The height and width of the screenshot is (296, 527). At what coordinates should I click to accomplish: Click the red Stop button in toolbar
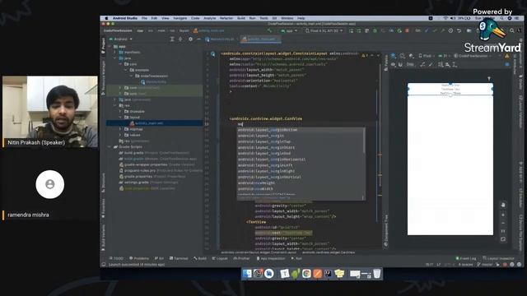tap(407, 31)
